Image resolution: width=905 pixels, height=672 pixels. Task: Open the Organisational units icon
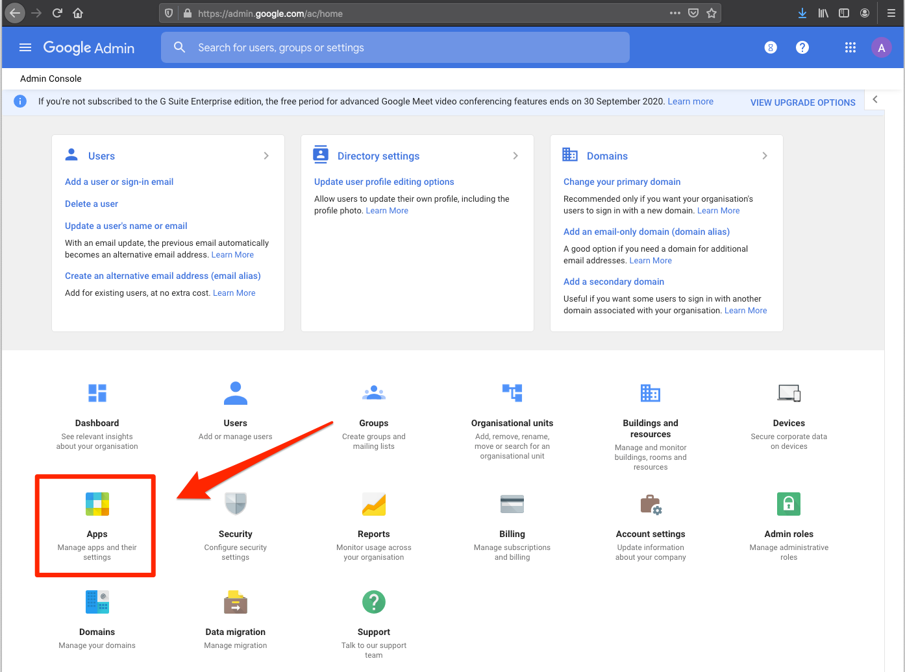512,393
